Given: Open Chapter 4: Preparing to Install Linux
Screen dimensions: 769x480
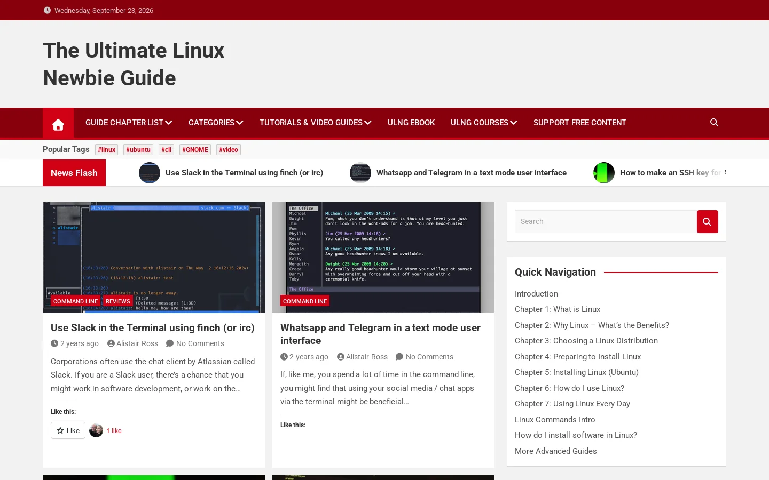Looking at the screenshot, I should click(578, 357).
